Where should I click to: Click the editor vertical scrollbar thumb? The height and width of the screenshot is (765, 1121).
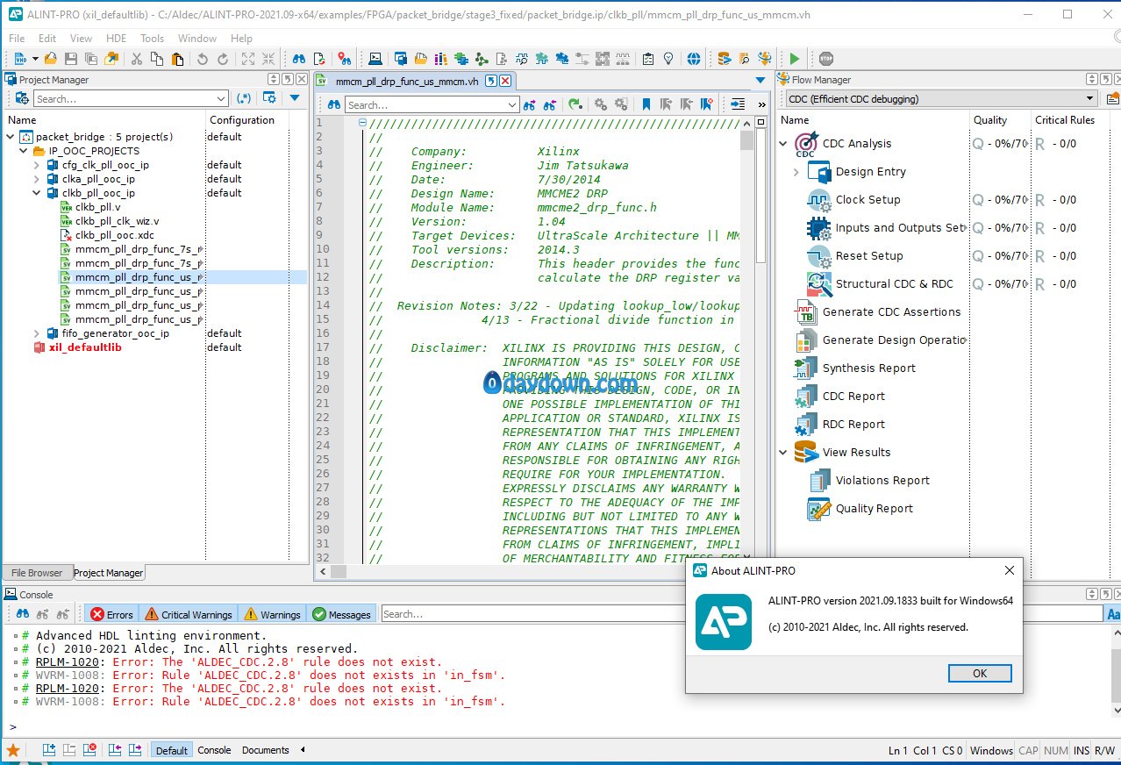click(747, 140)
